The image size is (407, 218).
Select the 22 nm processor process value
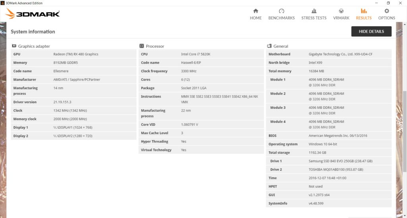186,110
